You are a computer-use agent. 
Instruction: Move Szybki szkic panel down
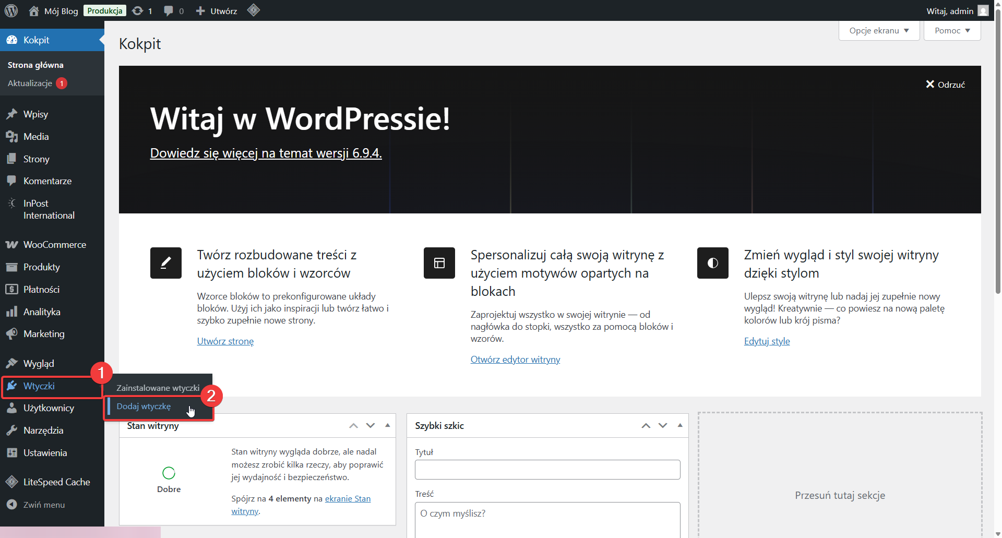(x=663, y=426)
